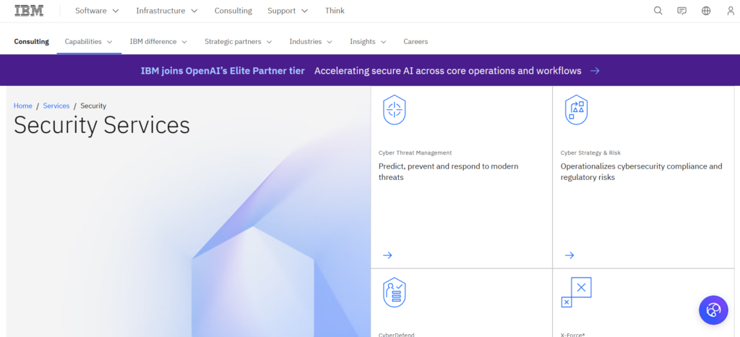Open the search magnifier icon
740x337 pixels.
tap(658, 11)
